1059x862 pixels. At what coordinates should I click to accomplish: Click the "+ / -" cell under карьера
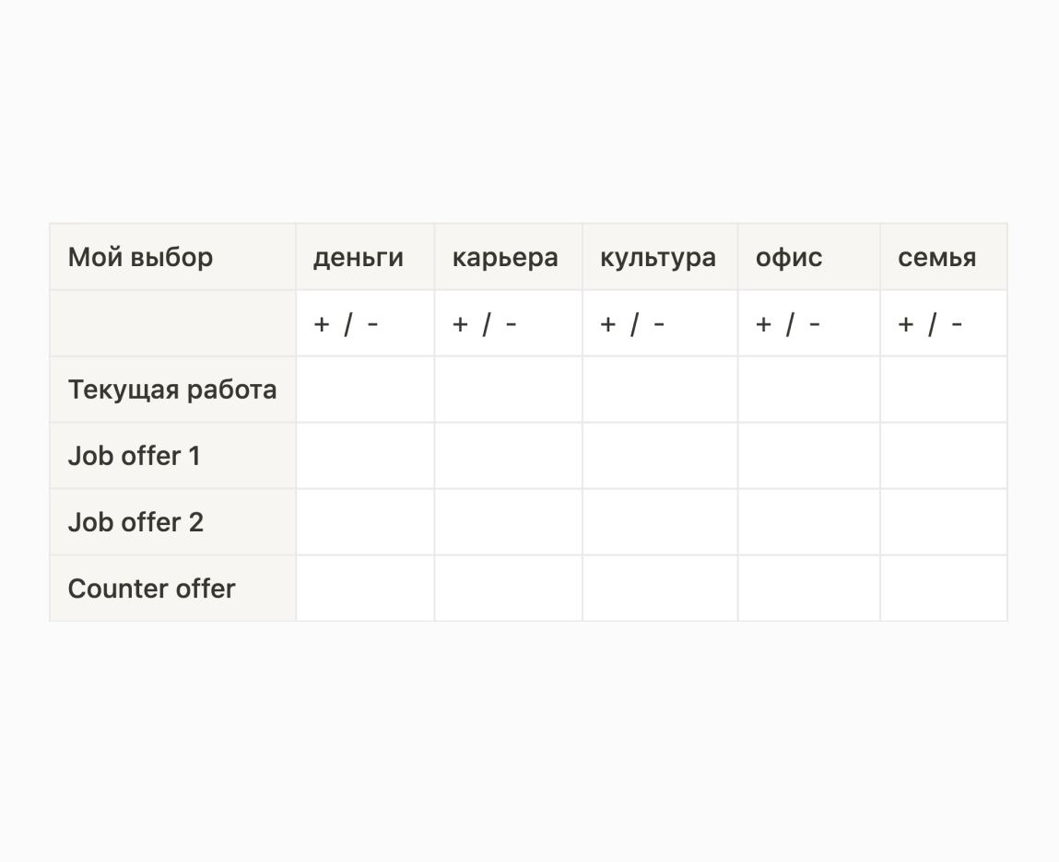point(509,323)
